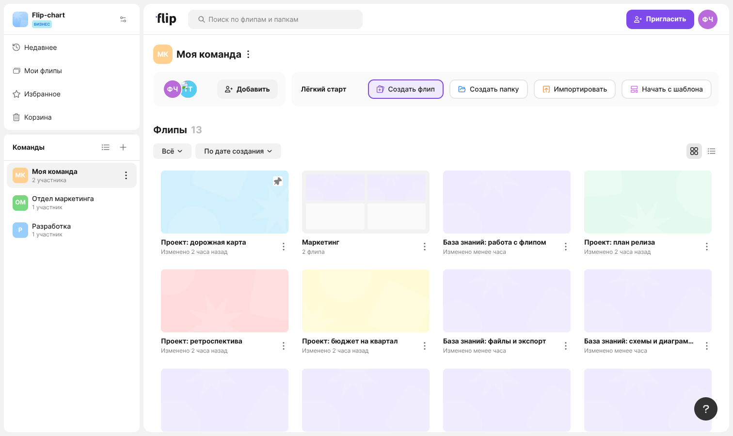The image size is (733, 436).
Task: Open Избранное in sidebar
Action: click(x=72, y=94)
